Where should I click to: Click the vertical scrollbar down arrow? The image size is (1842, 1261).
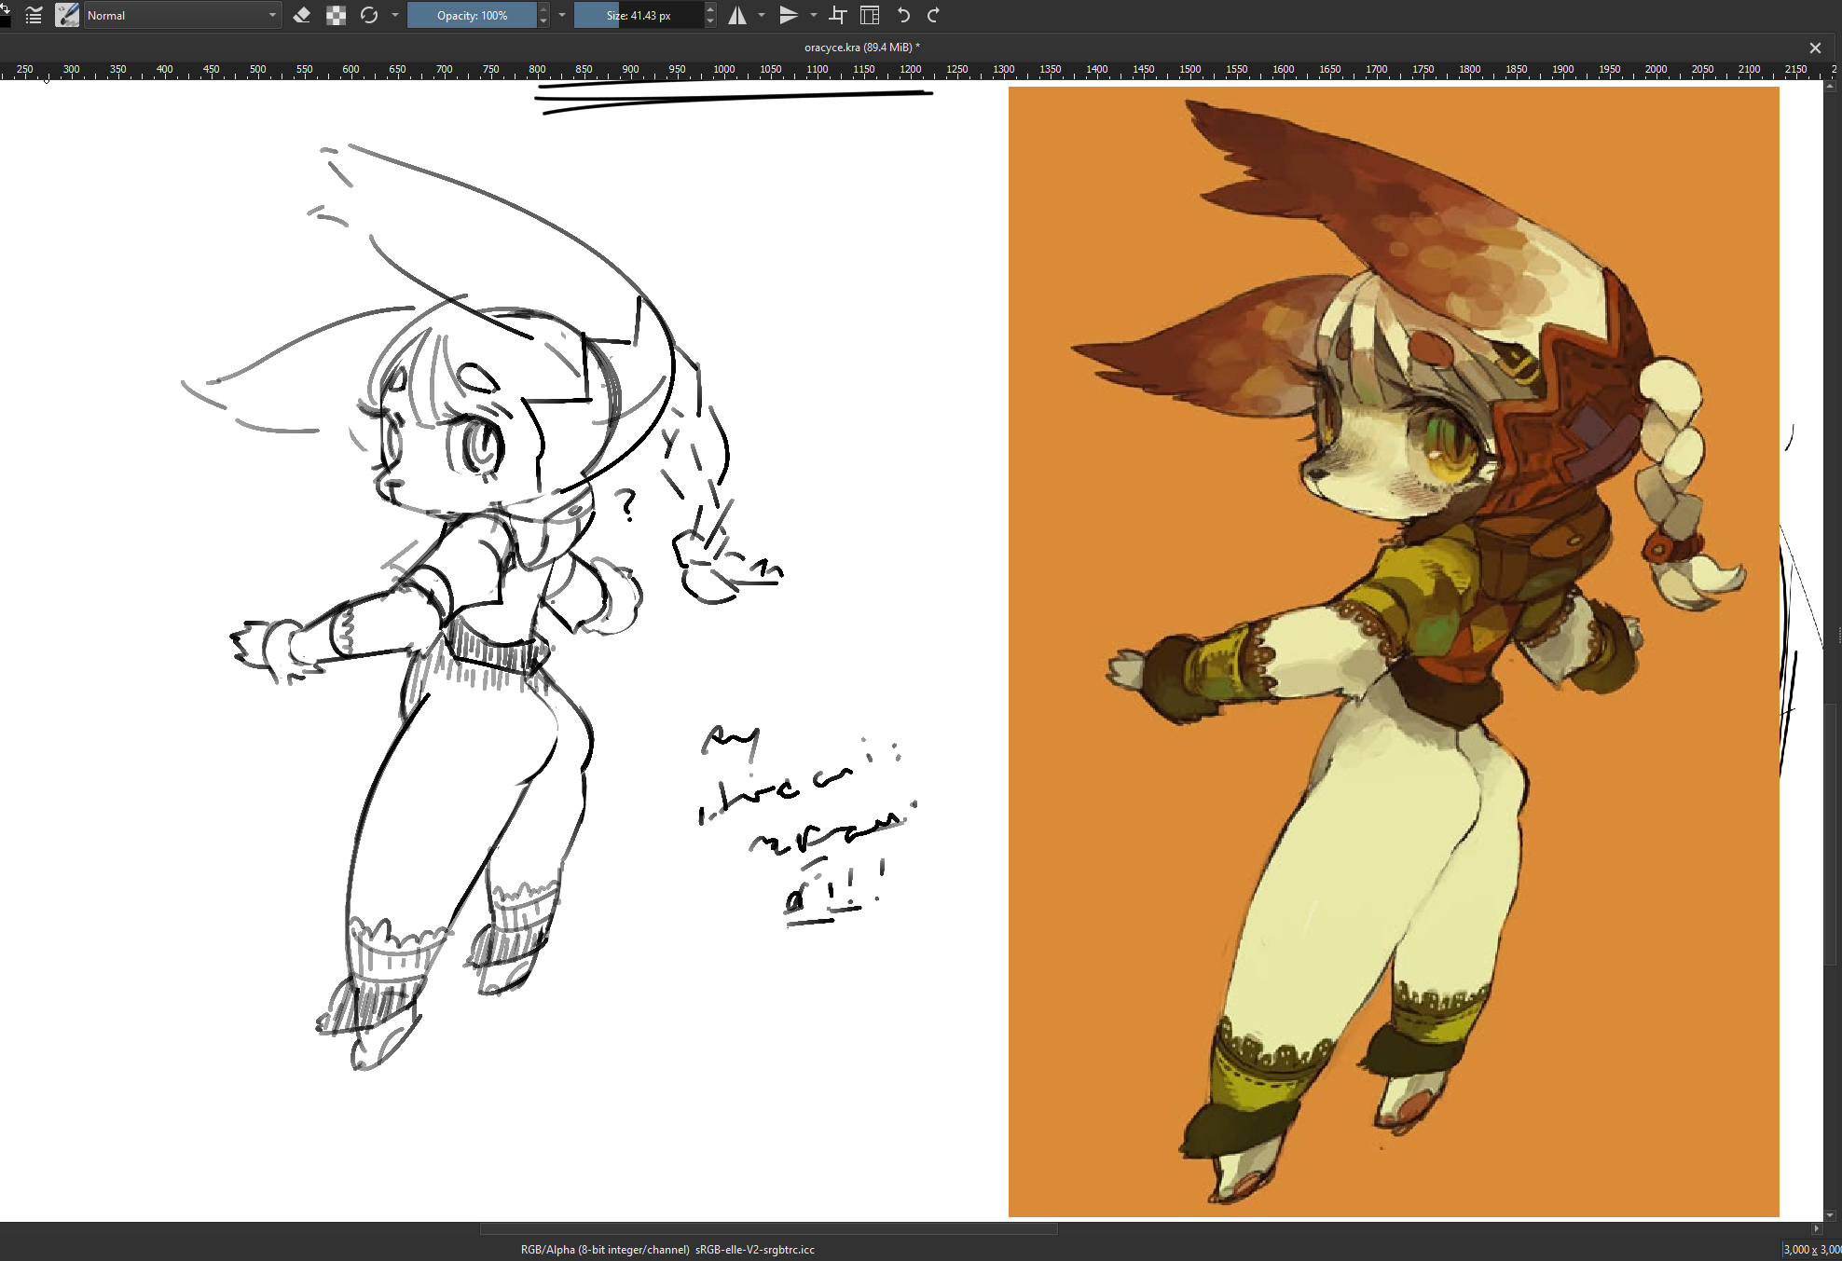click(x=1831, y=1215)
